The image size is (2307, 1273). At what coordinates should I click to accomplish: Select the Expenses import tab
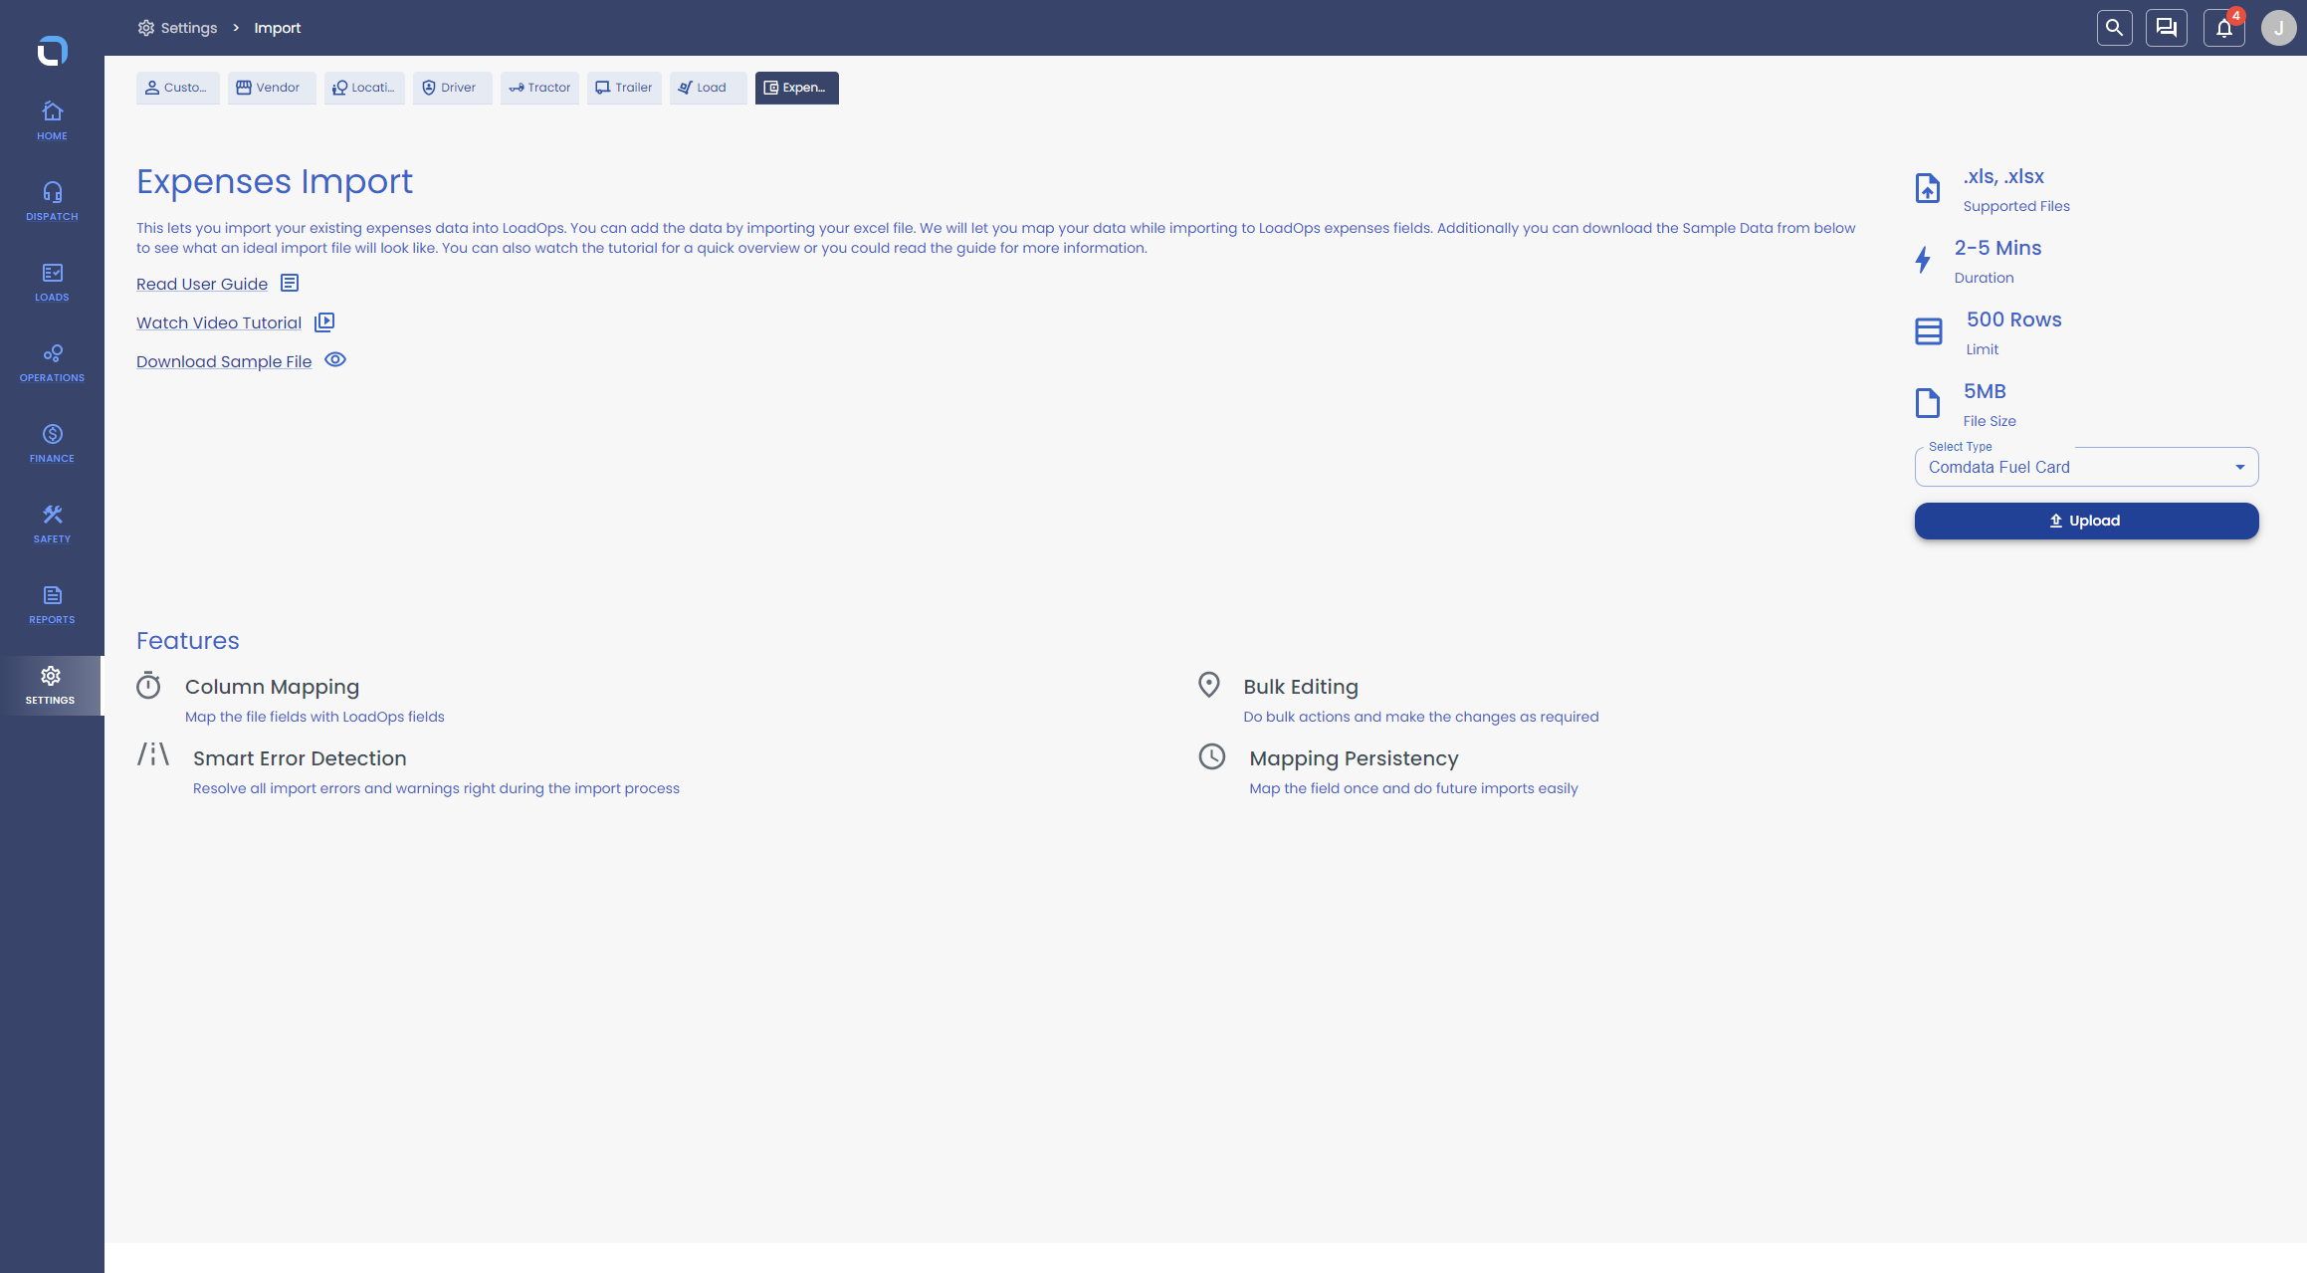coord(796,88)
